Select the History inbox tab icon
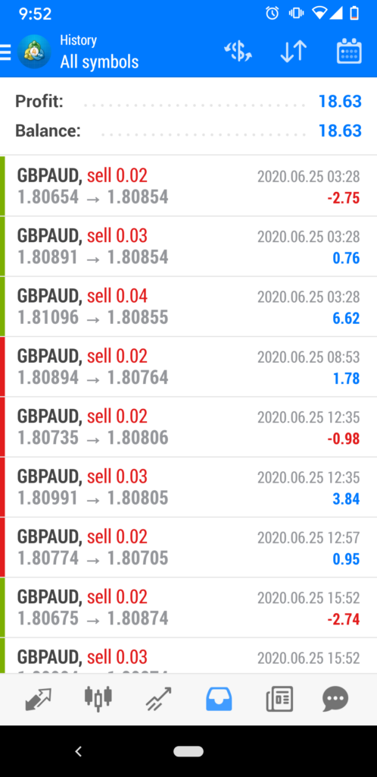The image size is (377, 777). (219, 699)
